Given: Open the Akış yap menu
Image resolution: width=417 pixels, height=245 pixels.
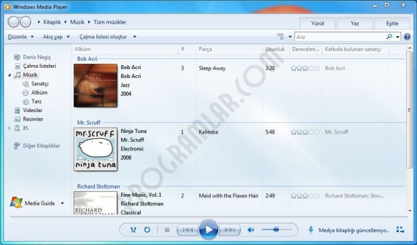Looking at the screenshot, I should coord(56,37).
